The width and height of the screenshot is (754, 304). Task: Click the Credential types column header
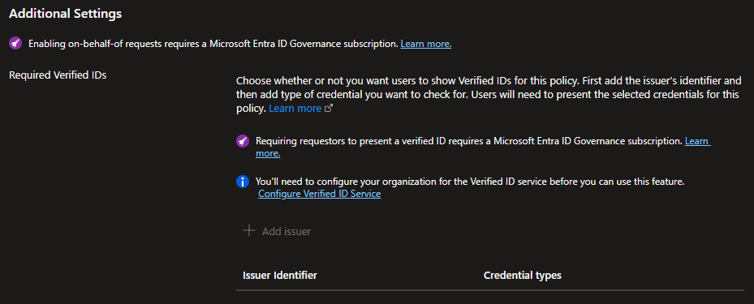[522, 275]
